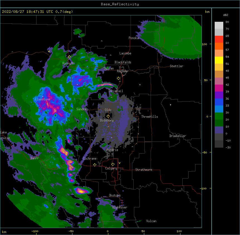240x235 pixels.
Task: Click the Lacombe city label
Action: (x=125, y=53)
